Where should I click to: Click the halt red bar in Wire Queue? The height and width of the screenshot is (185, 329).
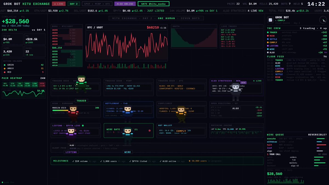(321, 145)
